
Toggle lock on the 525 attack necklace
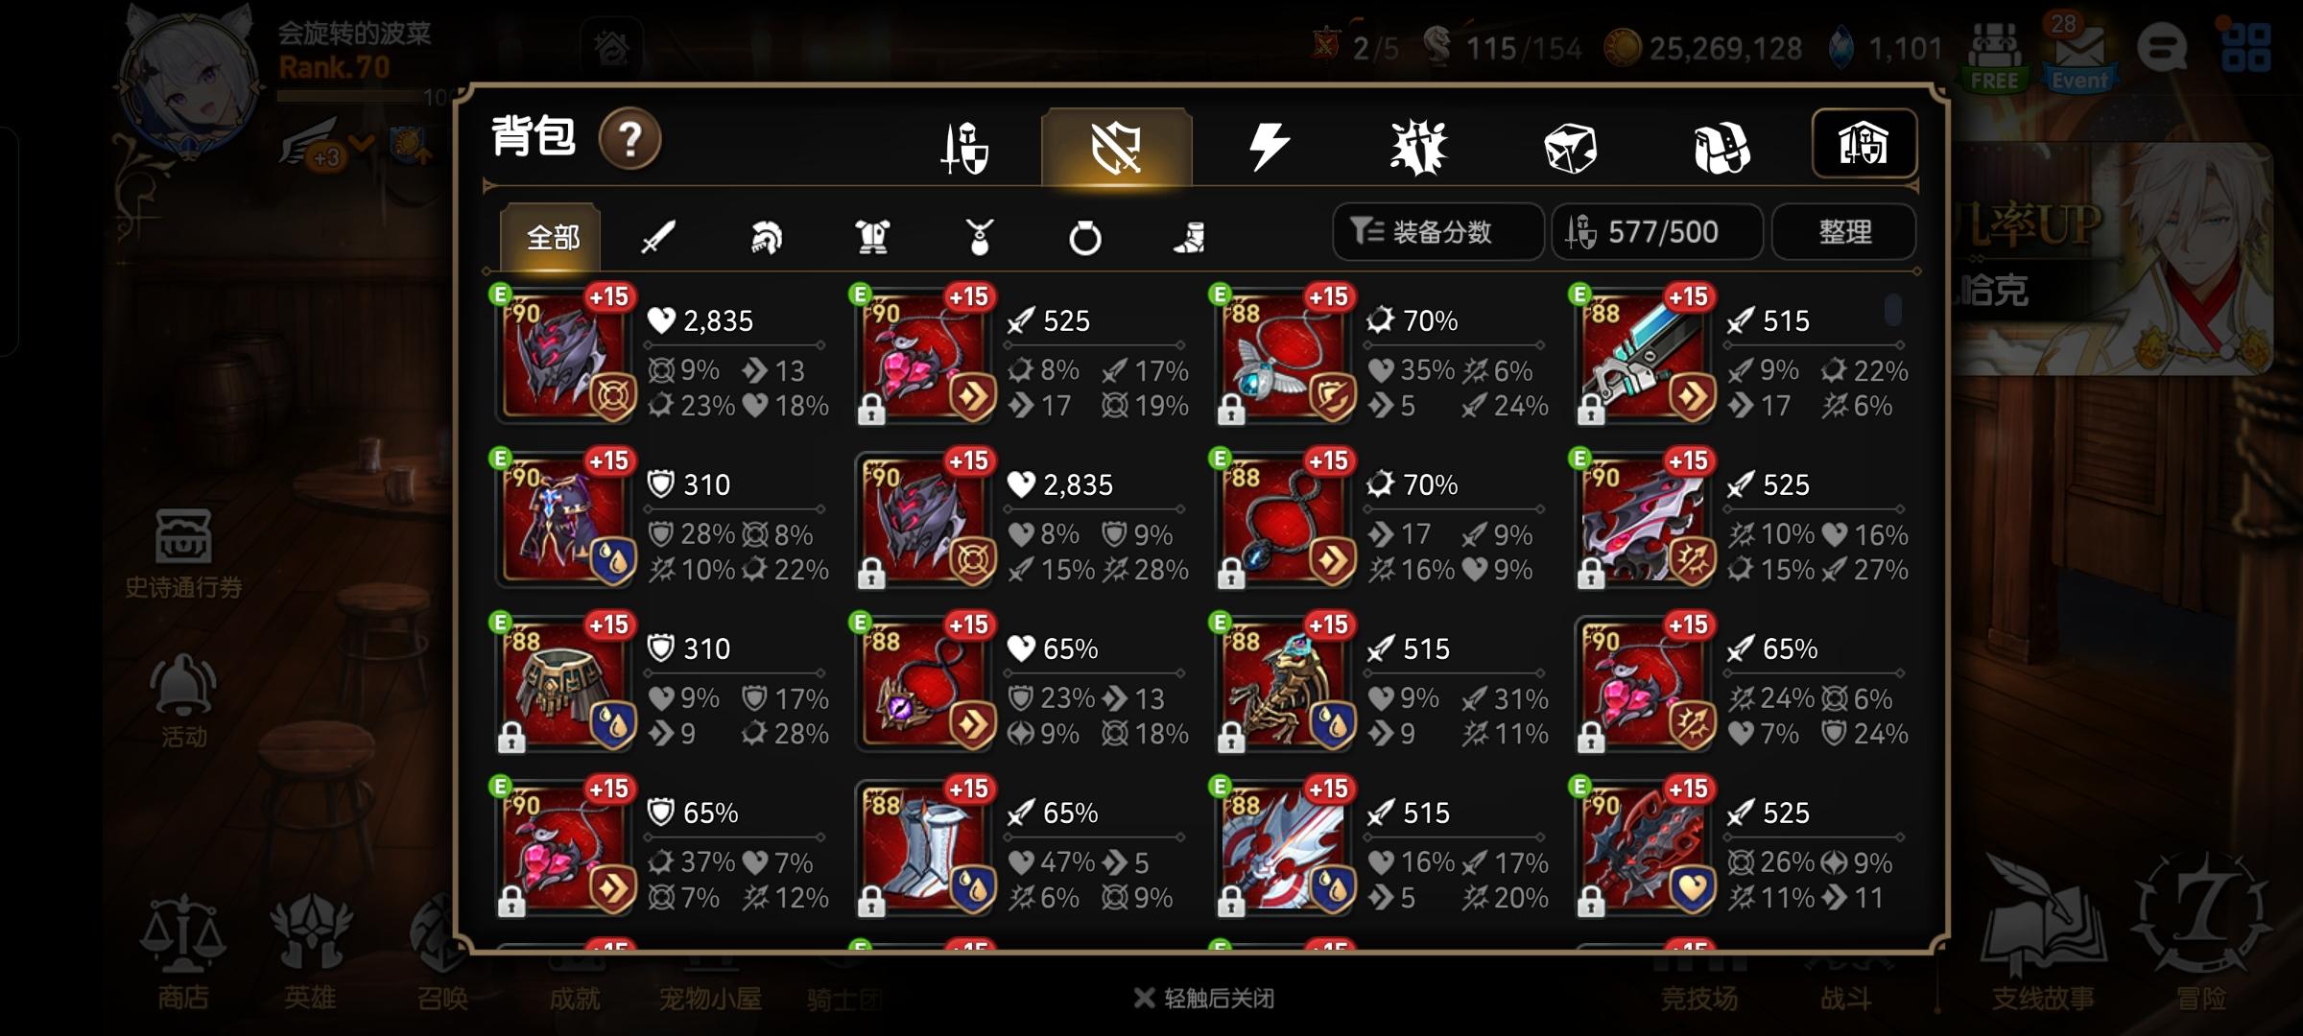click(x=871, y=412)
